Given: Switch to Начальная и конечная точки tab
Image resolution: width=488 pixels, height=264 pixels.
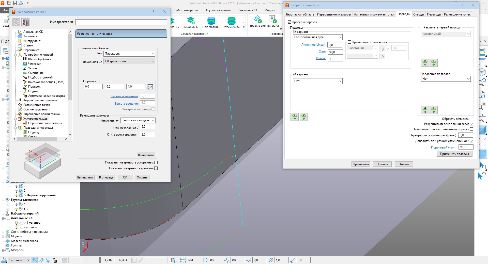Looking at the screenshot, I should coord(374,14).
